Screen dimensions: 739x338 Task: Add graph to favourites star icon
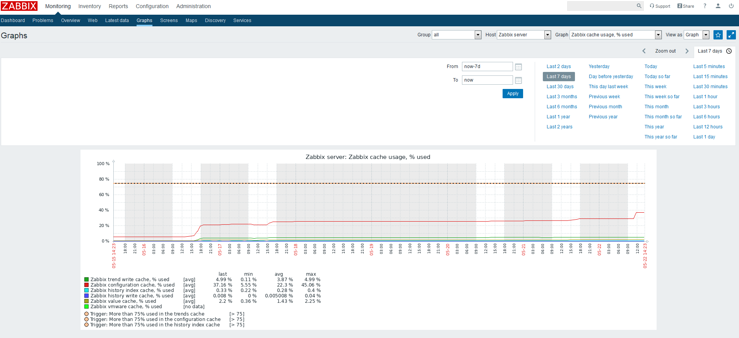point(718,35)
